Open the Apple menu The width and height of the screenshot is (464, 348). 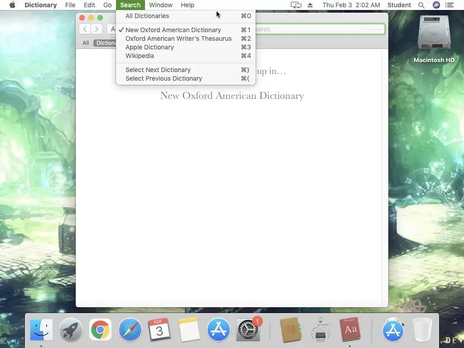12,5
